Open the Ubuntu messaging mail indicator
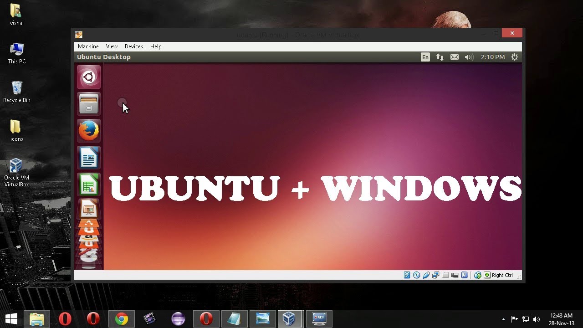Screen dimensions: 583x328 tap(455, 57)
